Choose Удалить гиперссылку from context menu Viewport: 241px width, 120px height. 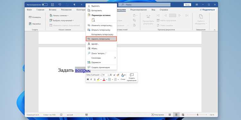pyautogui.click(x=101, y=39)
